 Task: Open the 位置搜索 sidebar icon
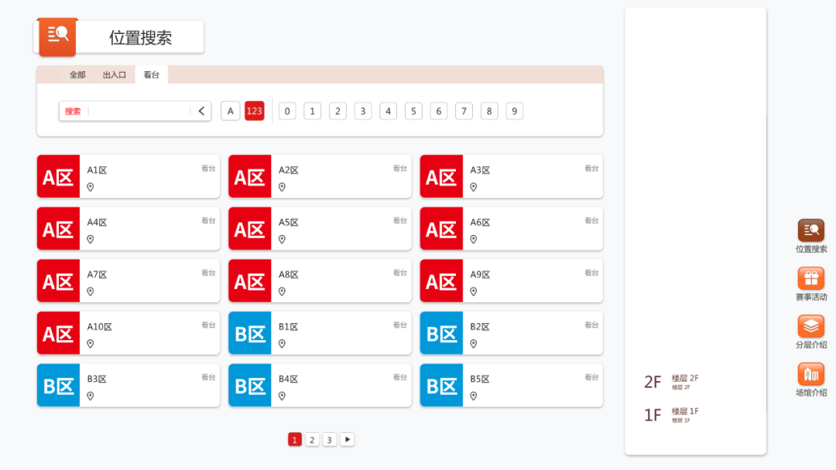(811, 230)
